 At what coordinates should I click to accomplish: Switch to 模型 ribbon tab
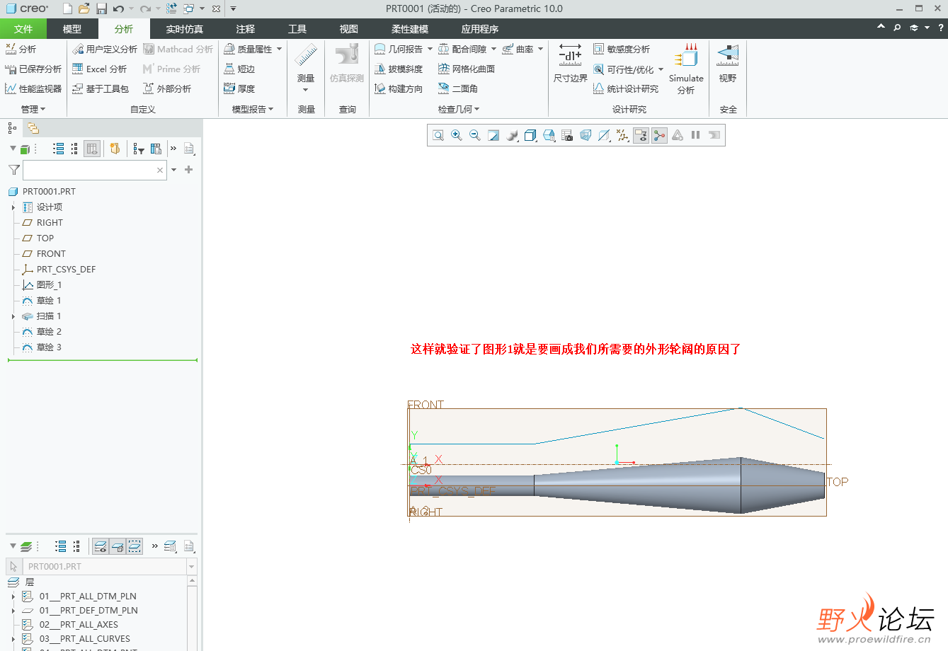click(72, 29)
